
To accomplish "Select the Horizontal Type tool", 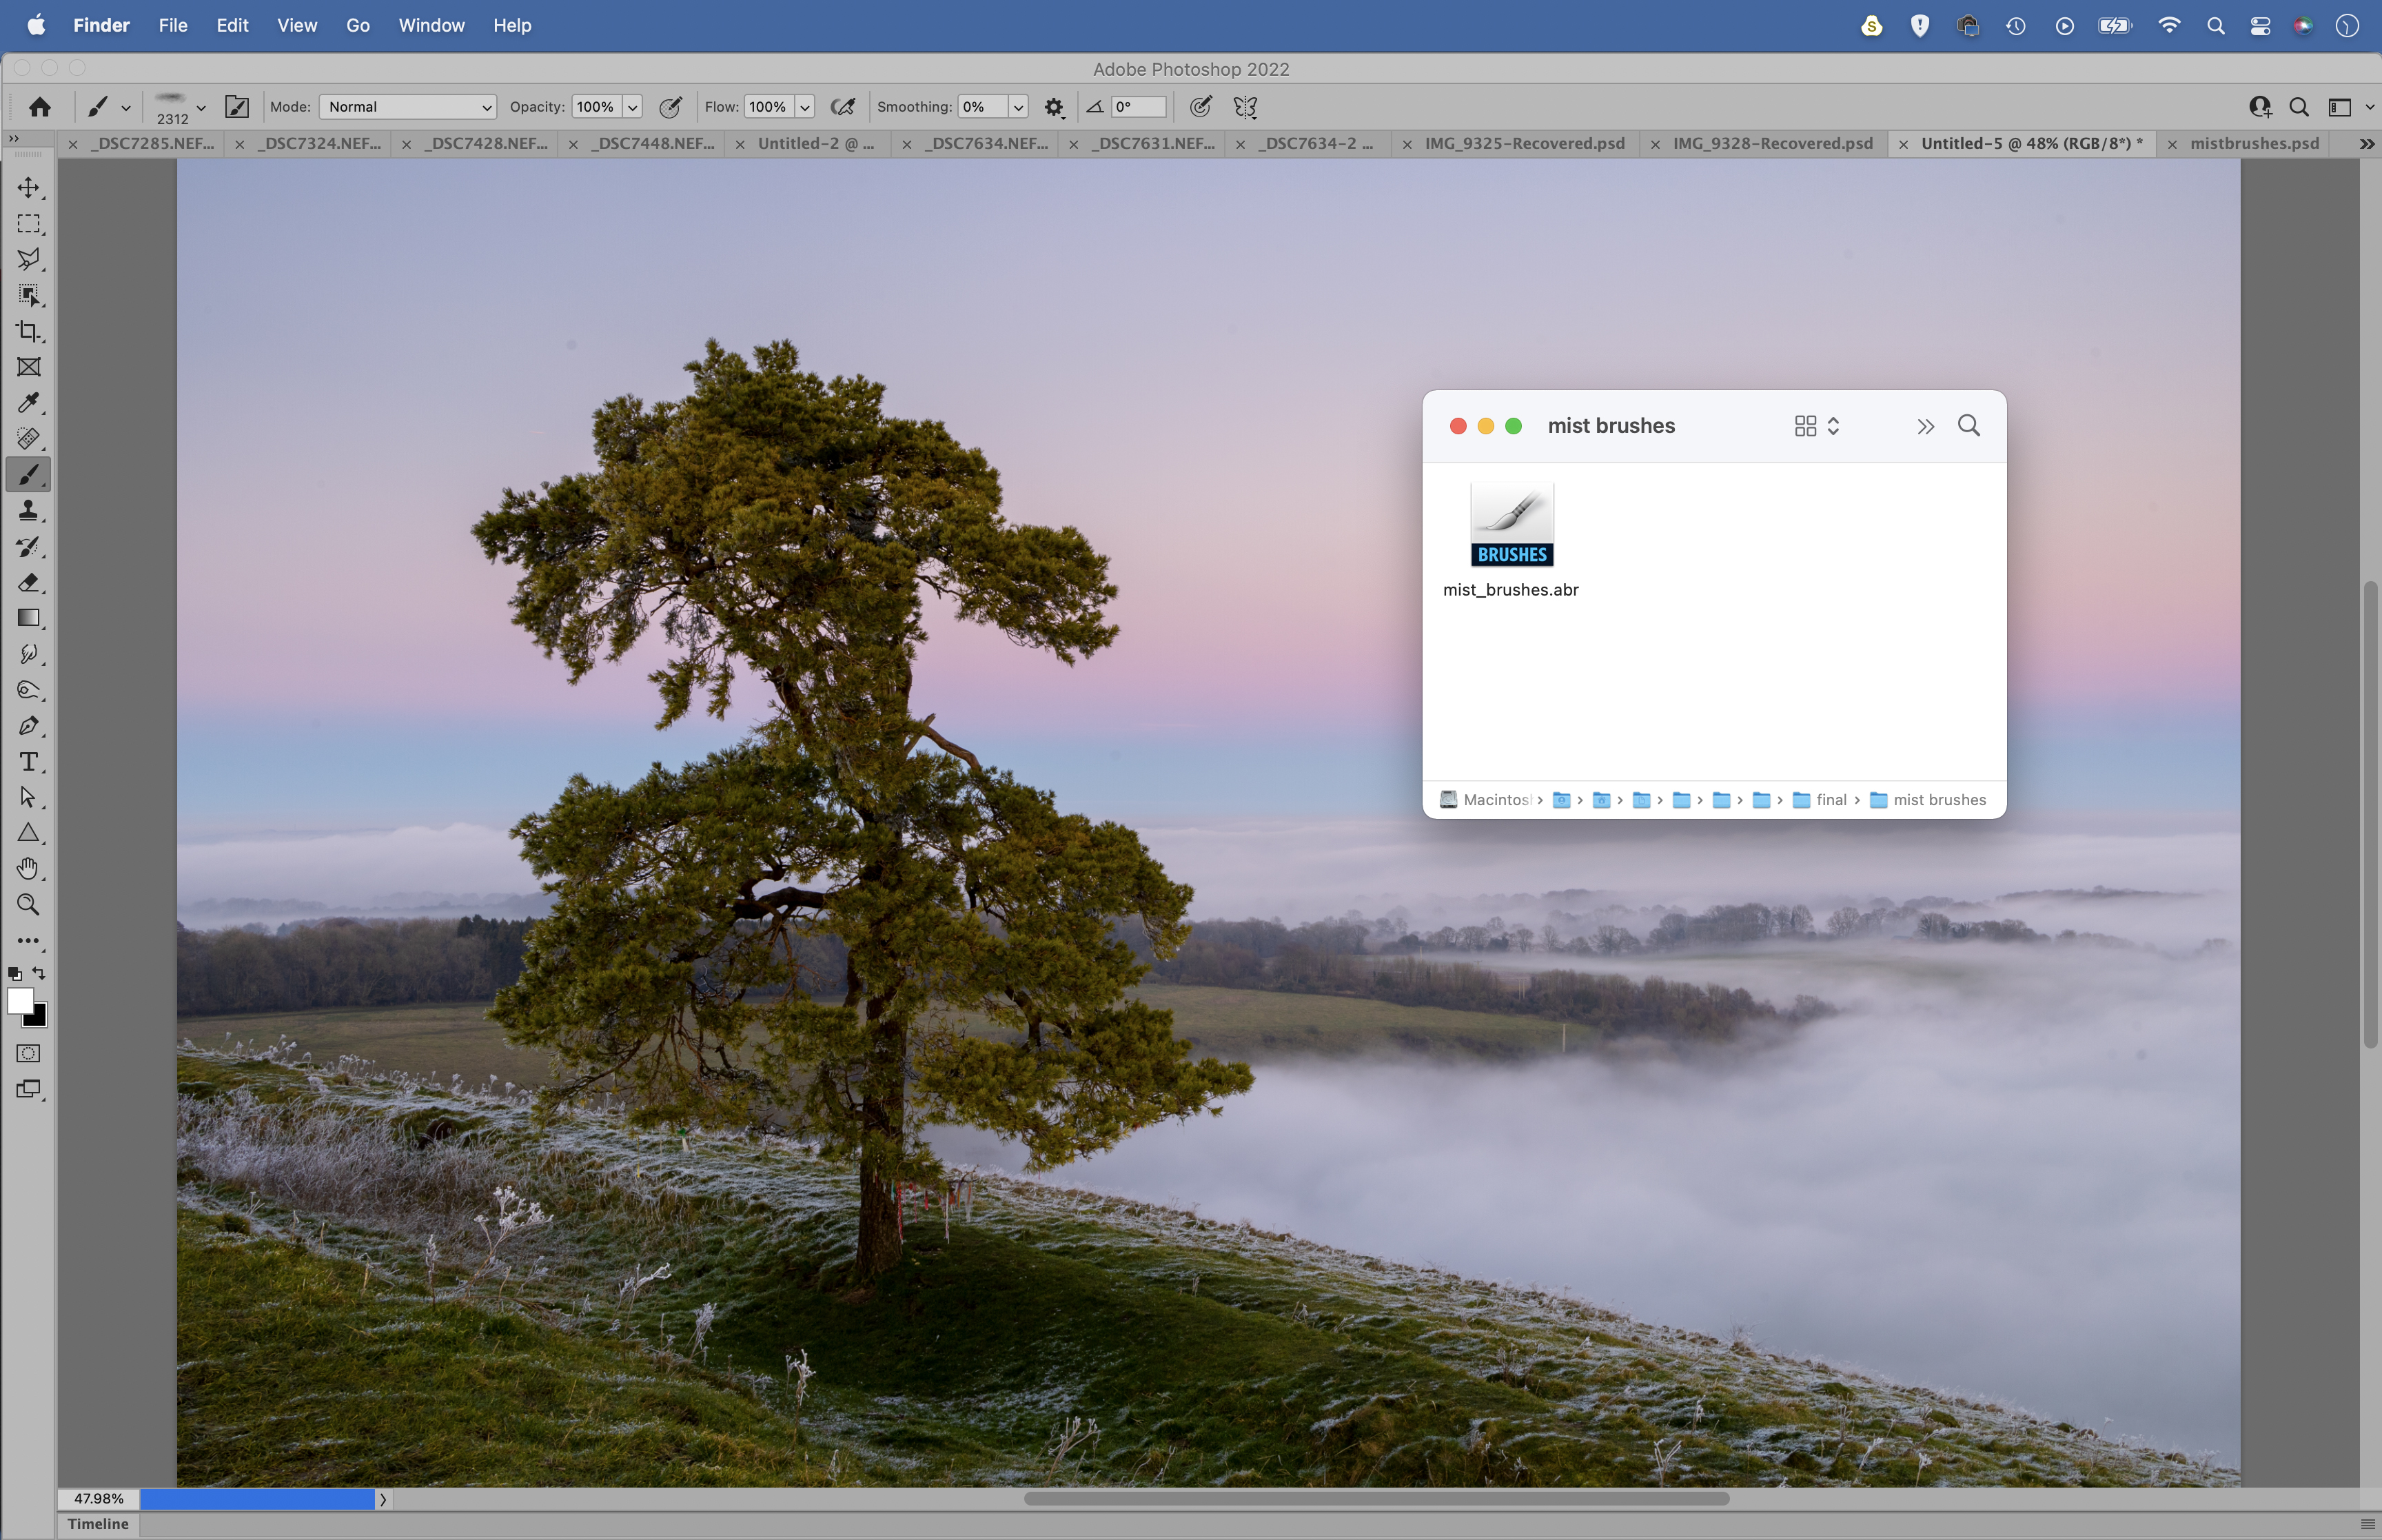I will click(x=28, y=762).
